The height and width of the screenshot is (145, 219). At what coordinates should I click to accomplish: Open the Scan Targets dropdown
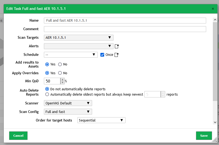[x=78, y=38]
